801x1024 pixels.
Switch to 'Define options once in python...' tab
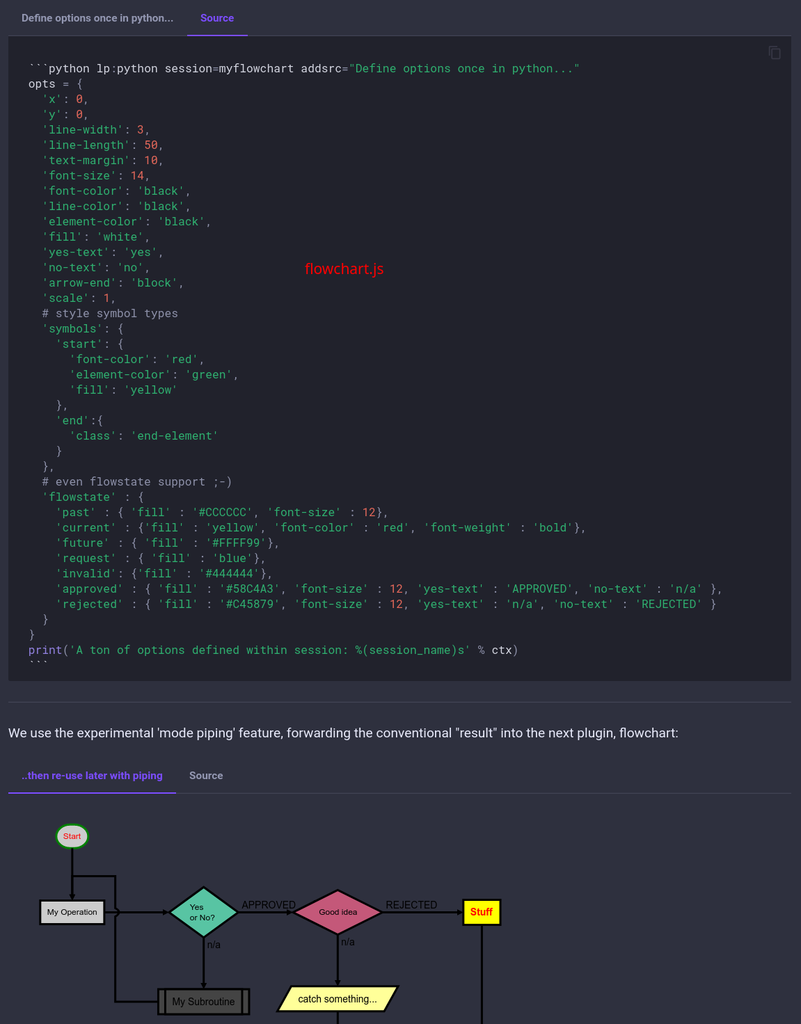coord(97,18)
